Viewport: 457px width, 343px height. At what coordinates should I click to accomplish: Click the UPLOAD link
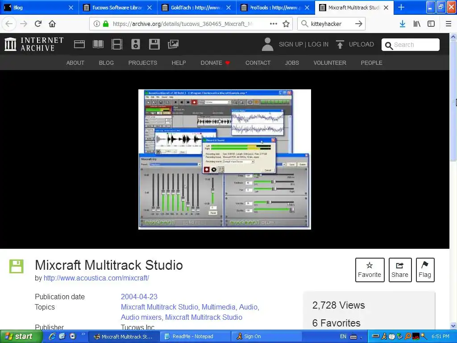point(361,44)
